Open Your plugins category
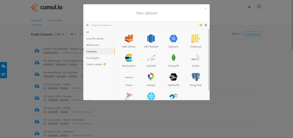The height and width of the screenshot is (138, 293). [x=99, y=58]
